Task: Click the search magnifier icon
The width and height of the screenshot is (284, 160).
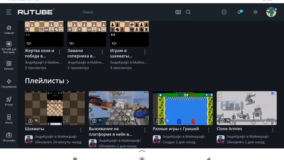Action: coord(188,12)
